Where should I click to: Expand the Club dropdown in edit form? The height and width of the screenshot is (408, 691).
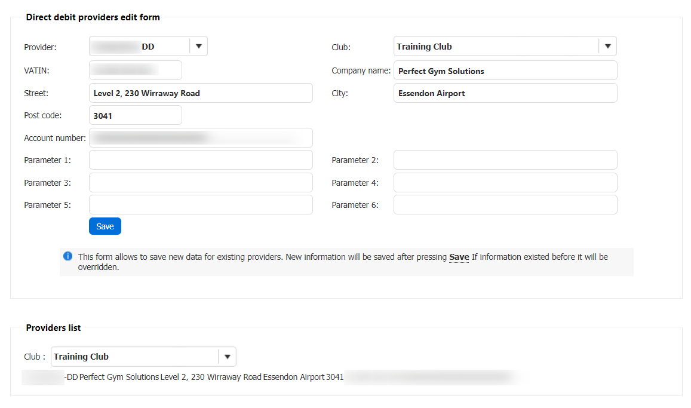[x=607, y=46]
